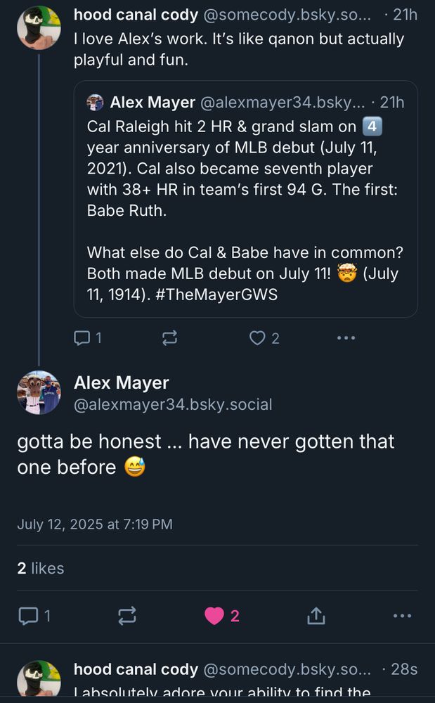Open @alexmayer34.bsky.social handle link

click(173, 405)
